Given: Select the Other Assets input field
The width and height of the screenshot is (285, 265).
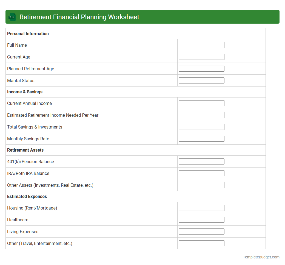Looking at the screenshot, I should click(201, 185).
